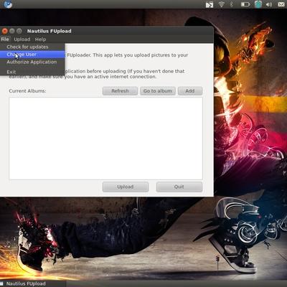This screenshot has width=287, height=287.
Task: Close the Nautilus FUpload window
Action: (x=5, y=31)
